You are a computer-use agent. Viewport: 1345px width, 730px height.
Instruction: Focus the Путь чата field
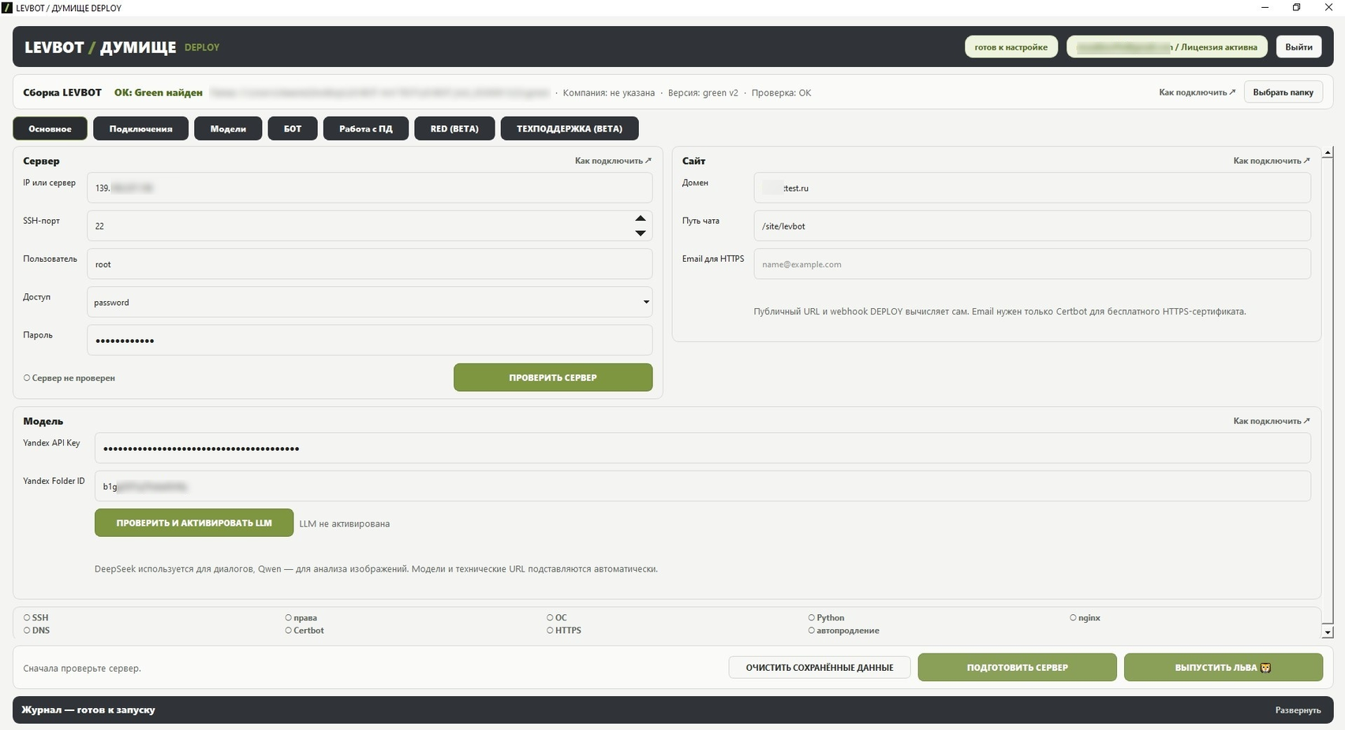tap(1032, 225)
